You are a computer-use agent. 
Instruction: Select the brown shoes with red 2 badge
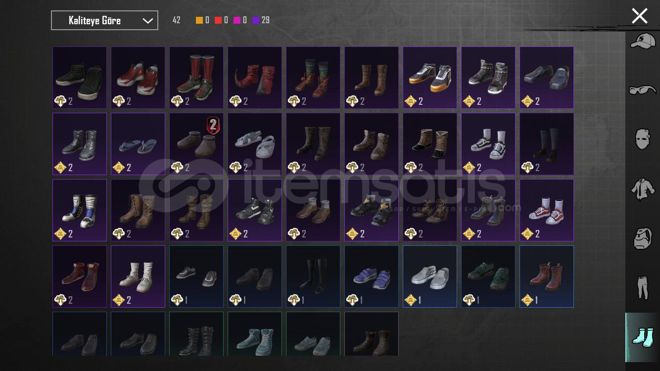196,144
